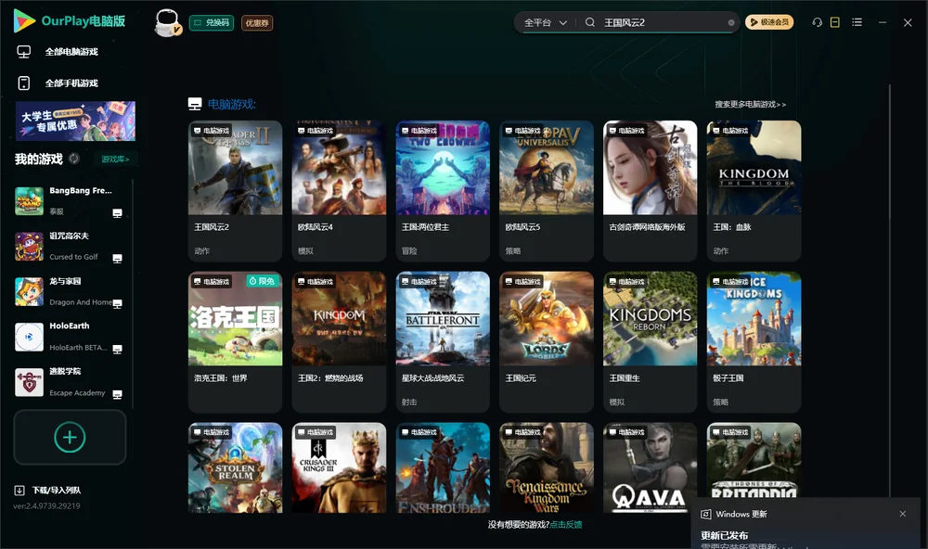Open 逃脱学院 Escape Academy entry

70,382
